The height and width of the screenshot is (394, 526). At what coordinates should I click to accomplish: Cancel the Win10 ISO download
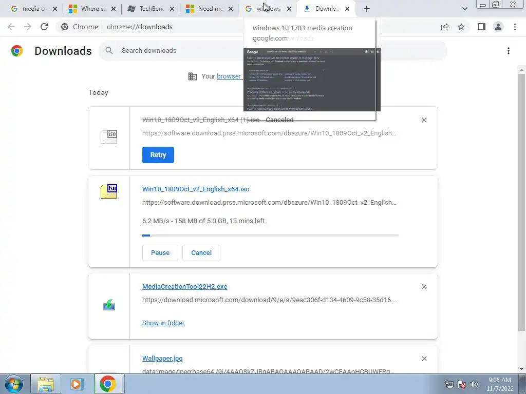click(201, 252)
